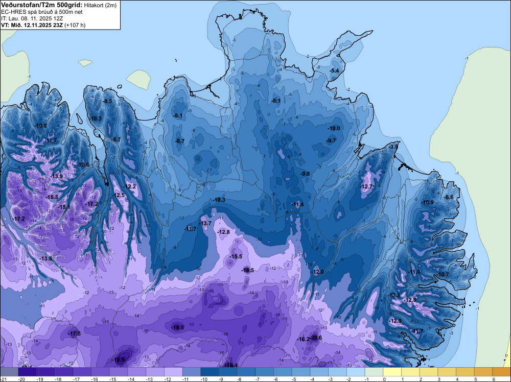Select the legend swatch labeled -14
The image size is (511, 382).
click(x=137, y=372)
